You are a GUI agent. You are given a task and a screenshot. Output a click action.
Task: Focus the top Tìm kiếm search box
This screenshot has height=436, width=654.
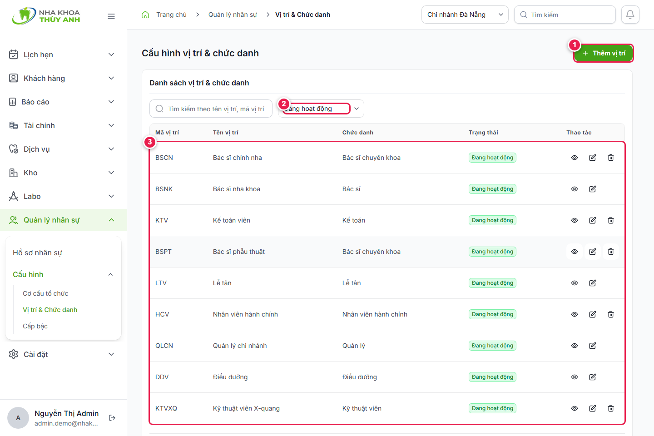tap(565, 15)
